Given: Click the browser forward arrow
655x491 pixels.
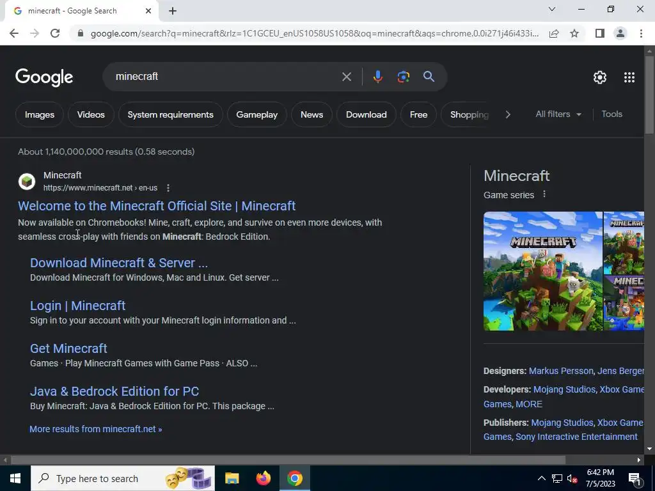Looking at the screenshot, I should tap(35, 33).
